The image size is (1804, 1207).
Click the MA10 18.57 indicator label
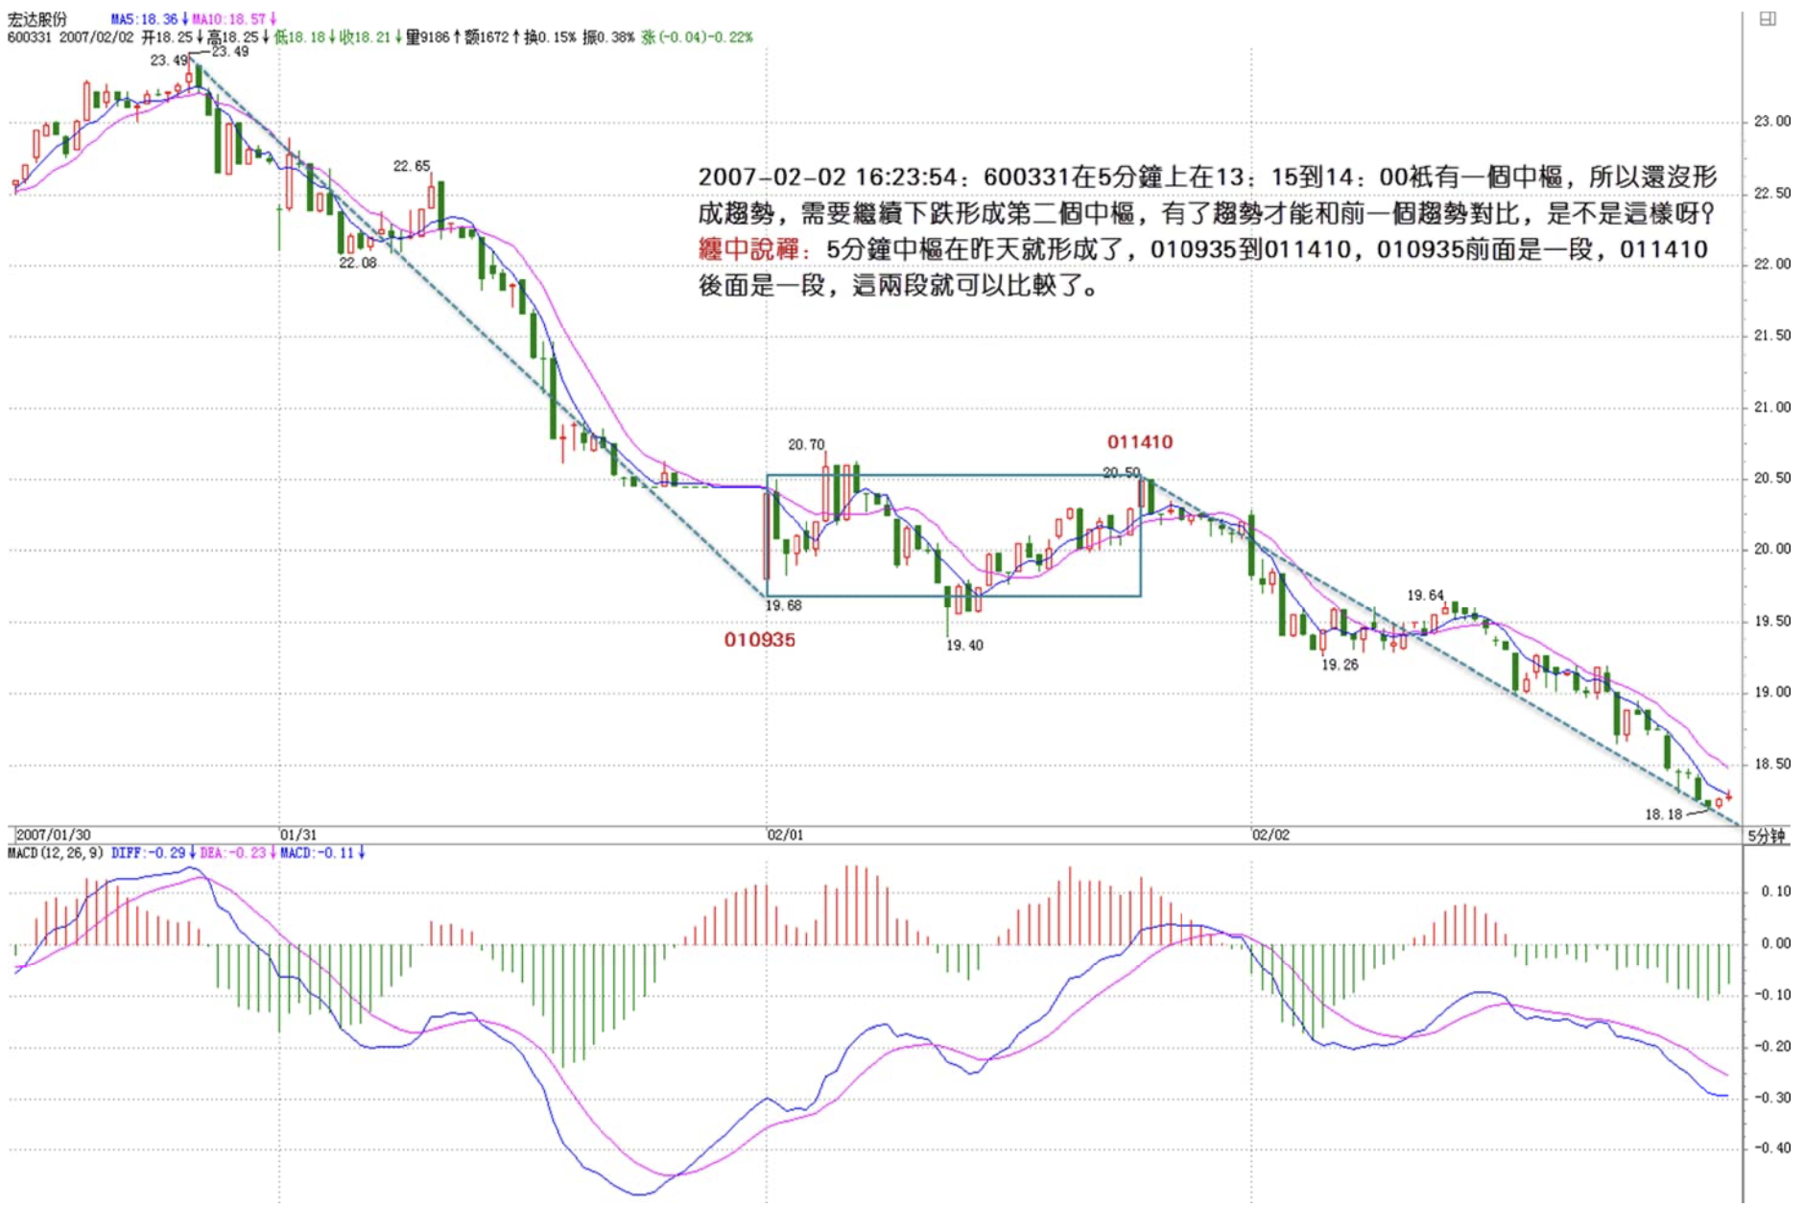point(233,19)
